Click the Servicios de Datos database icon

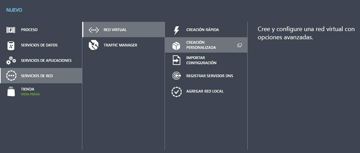coord(11,45)
